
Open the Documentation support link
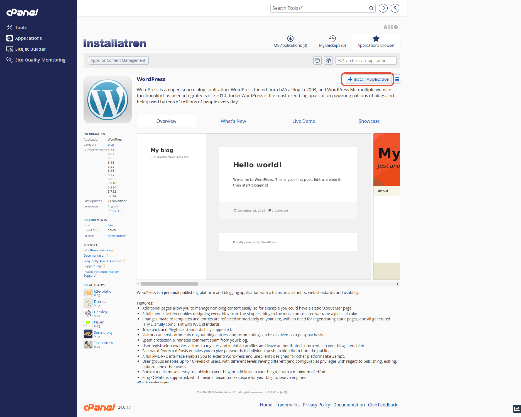coord(94,256)
